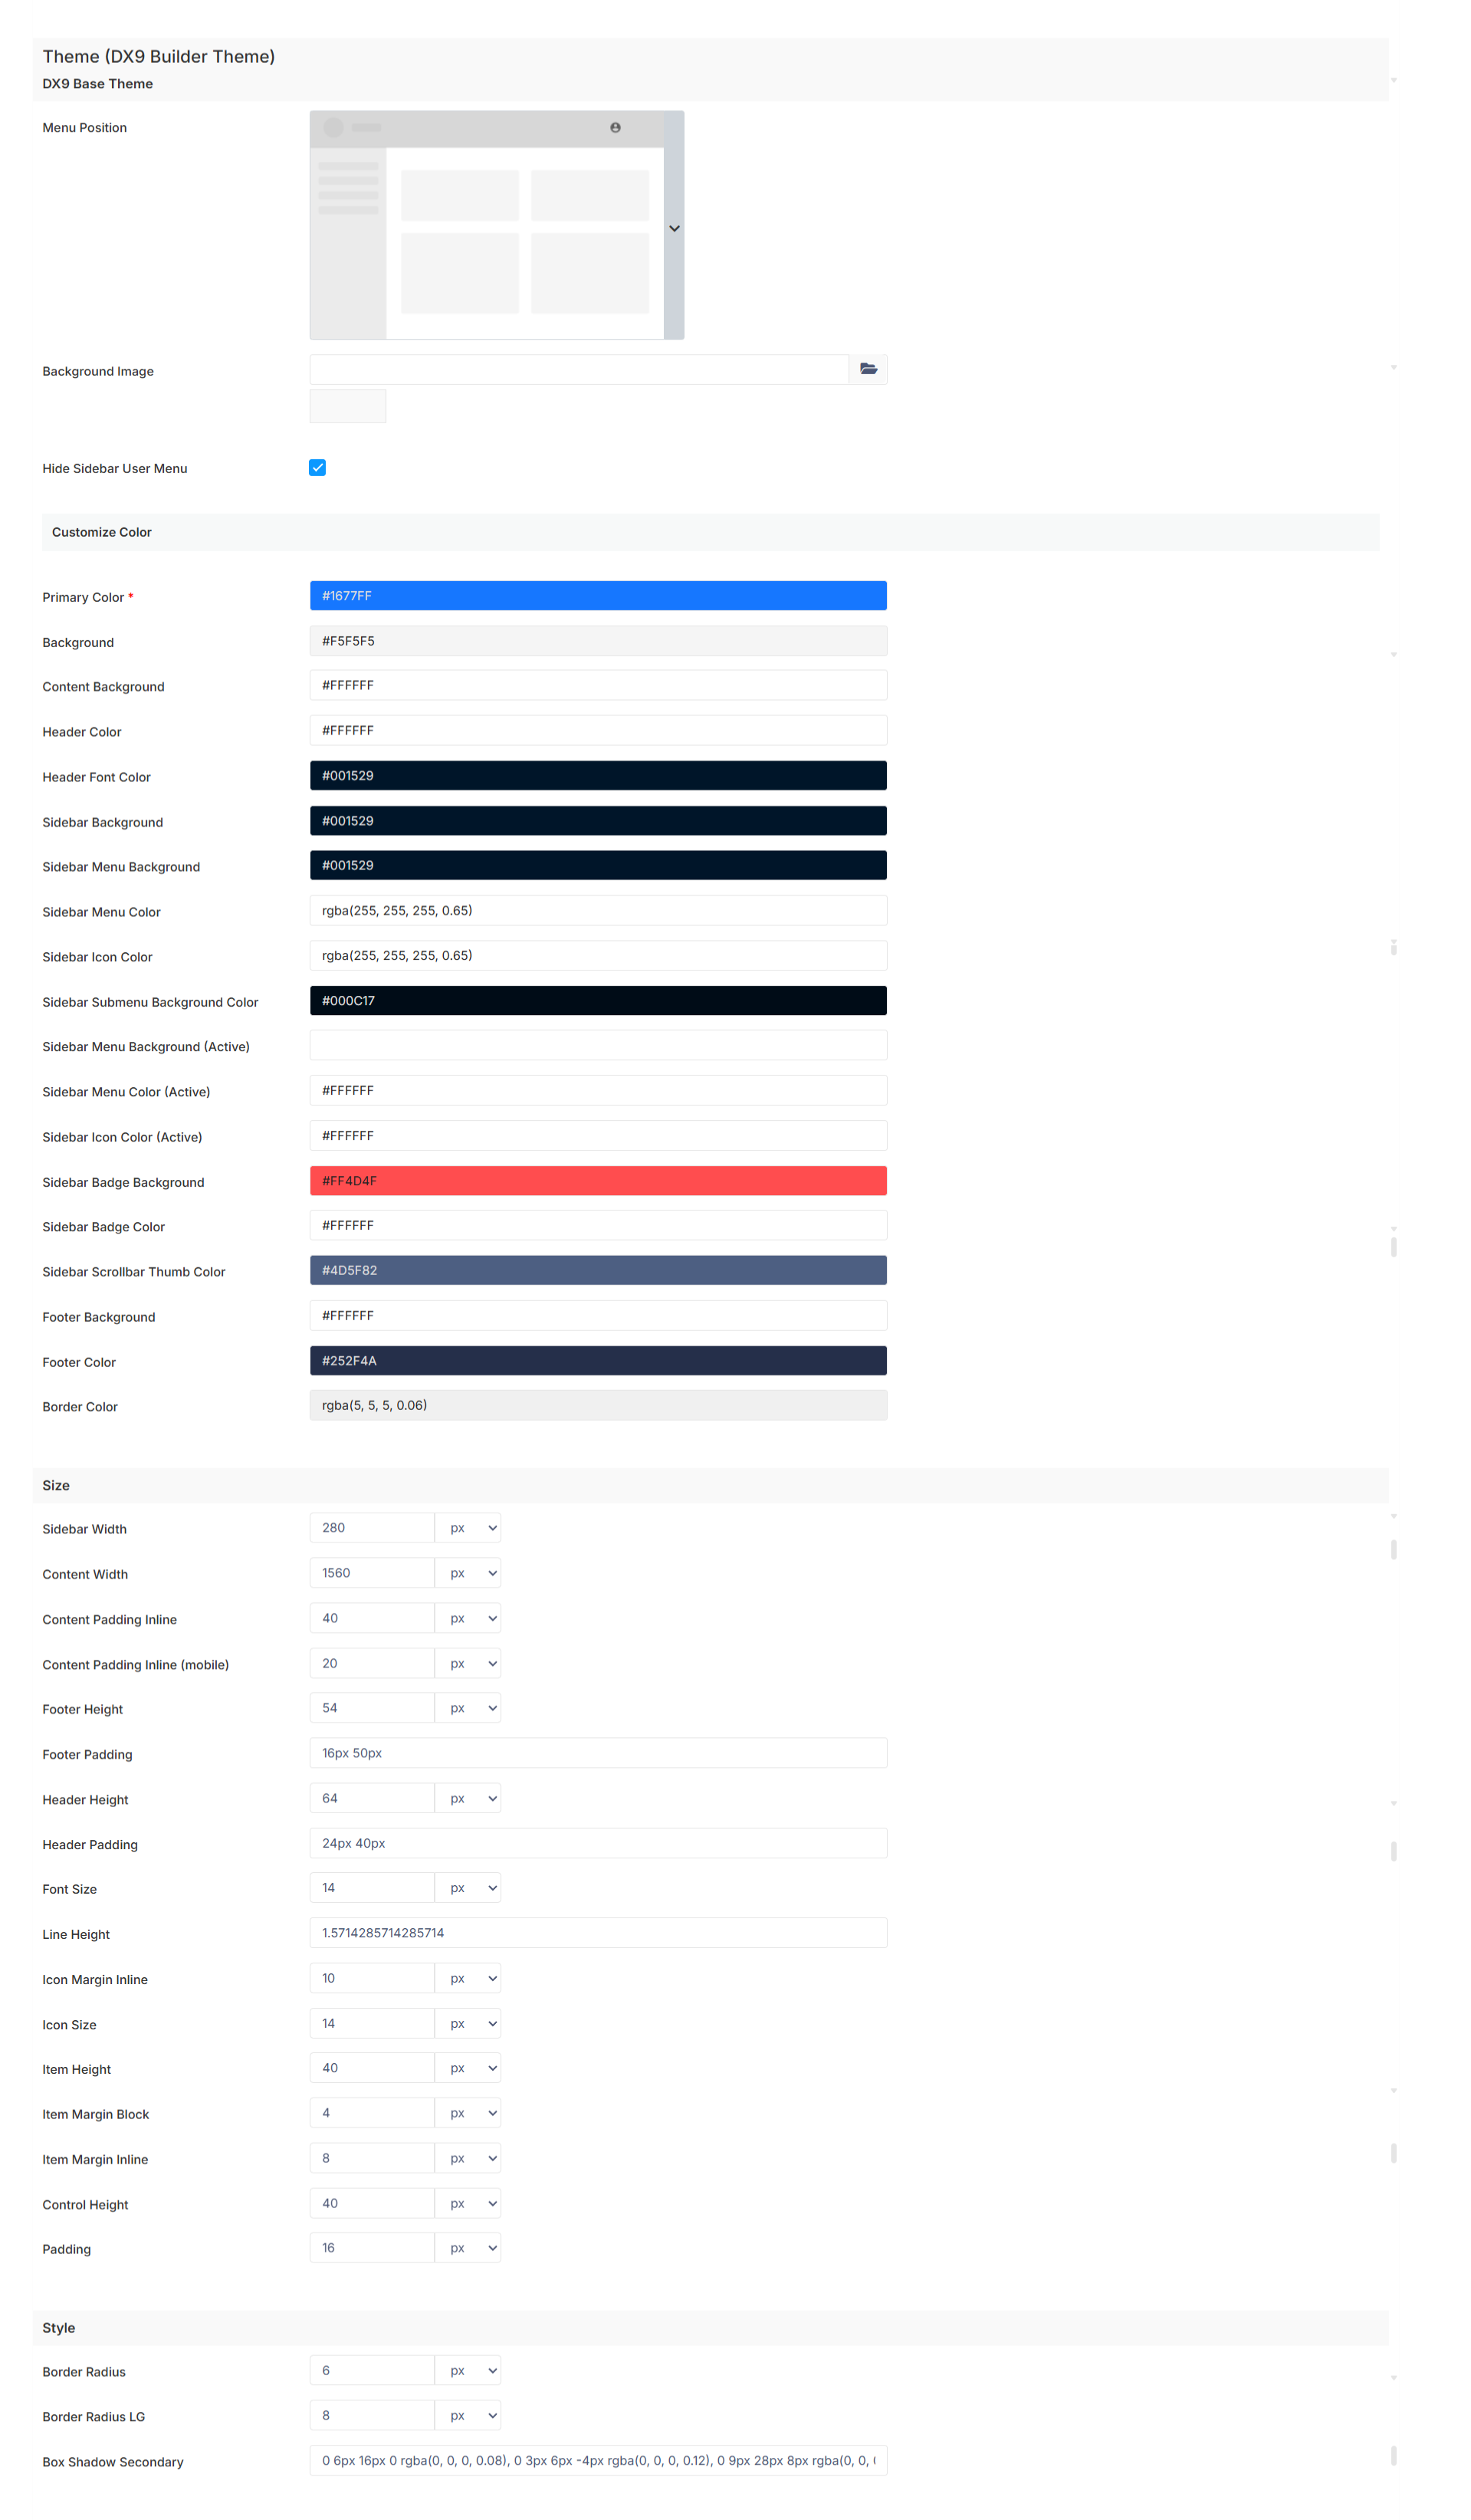Edit the Sidebar Scrollbar Thumb Color field

click(598, 1270)
